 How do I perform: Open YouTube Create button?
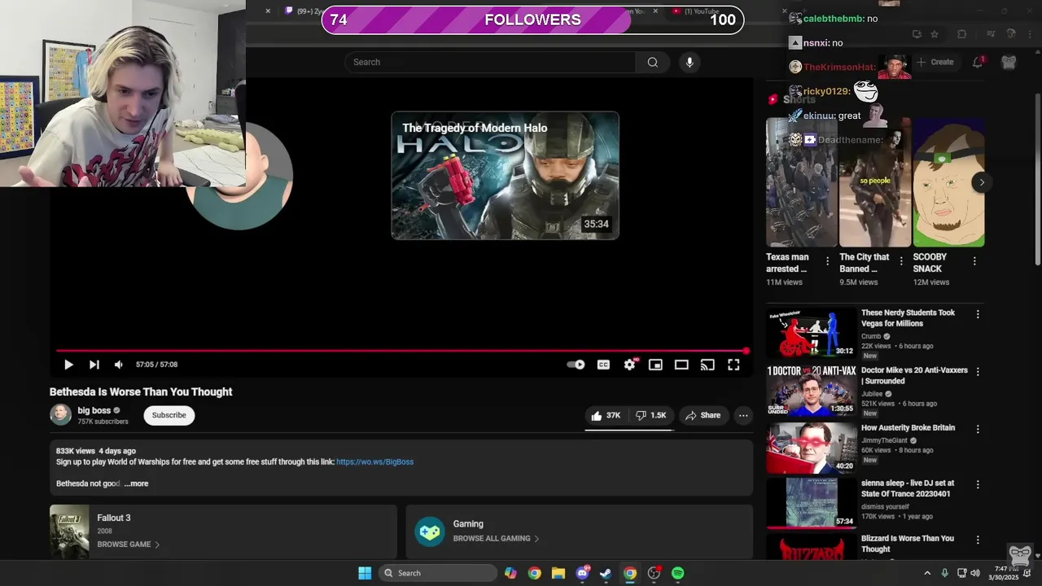935,62
